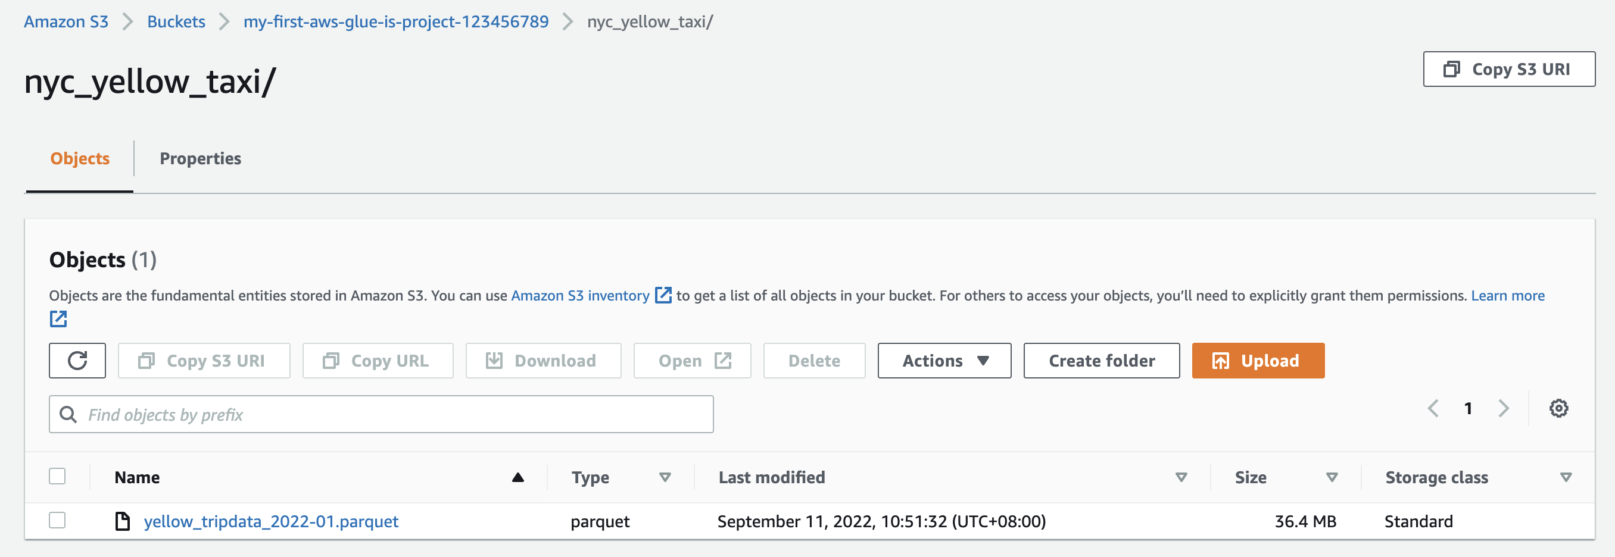The height and width of the screenshot is (557, 1615).
Task: Click the next page arrow
Action: tap(1504, 408)
